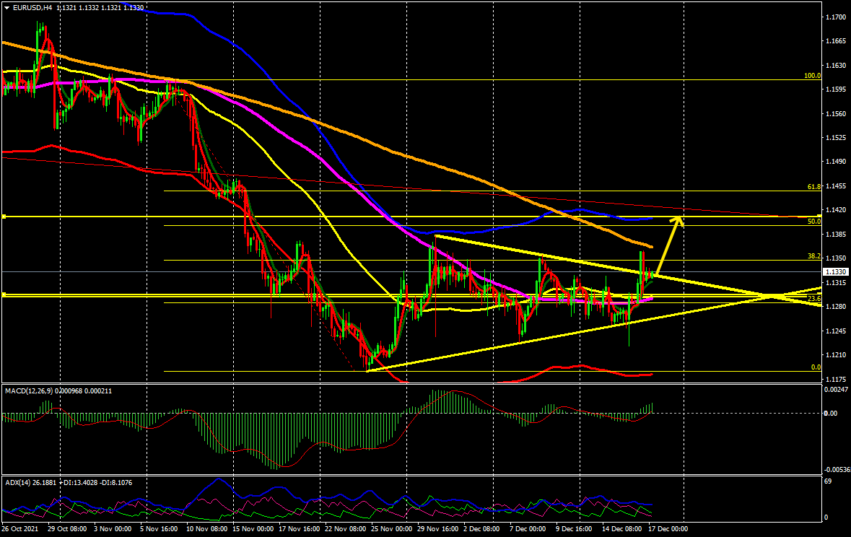Click the 1.1700 price on the scale

click(x=834, y=17)
